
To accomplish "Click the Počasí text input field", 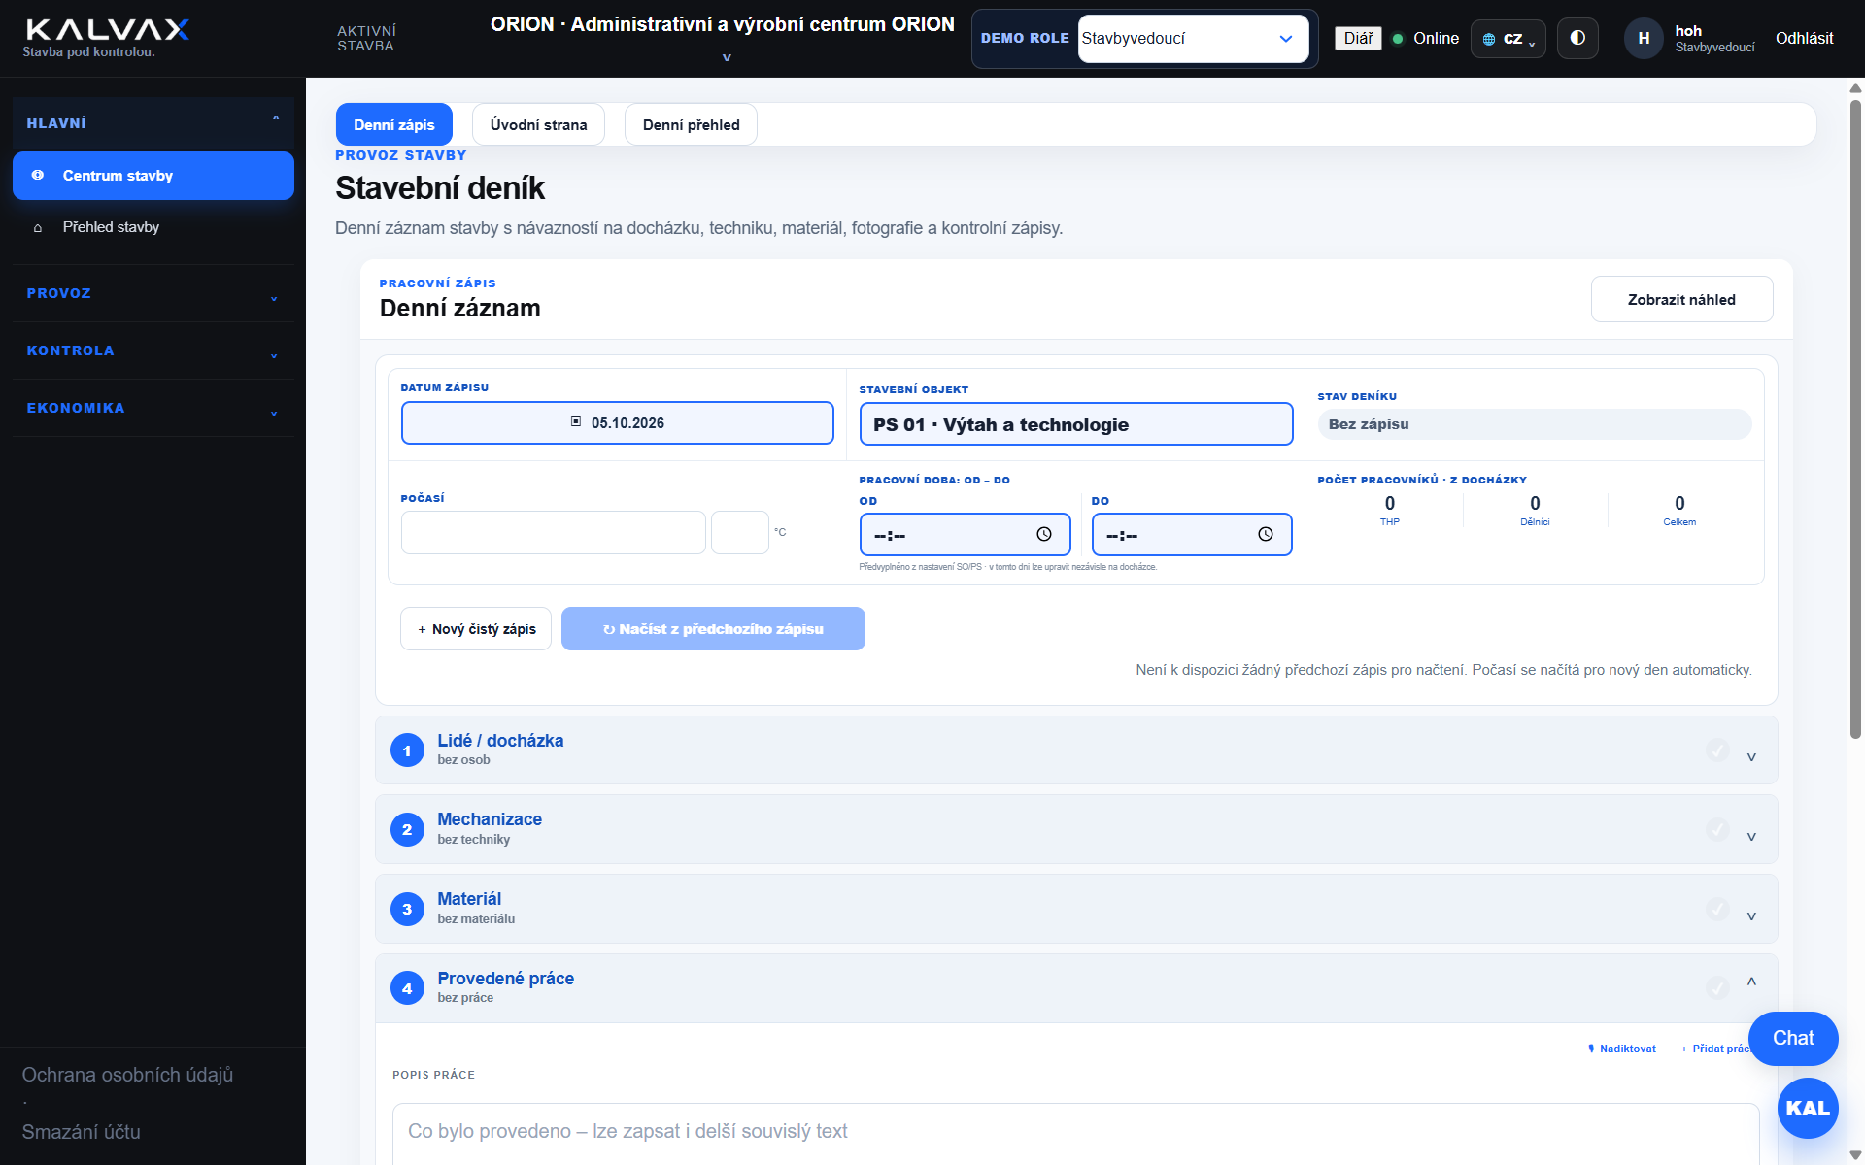I will coord(554,533).
